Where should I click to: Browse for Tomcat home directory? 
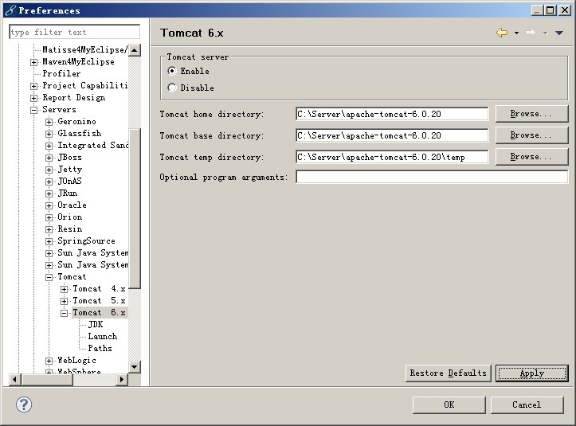click(531, 114)
